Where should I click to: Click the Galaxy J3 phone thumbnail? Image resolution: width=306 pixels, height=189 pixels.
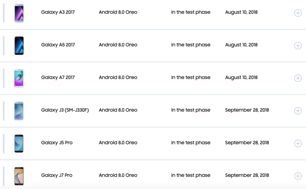pos(19,111)
